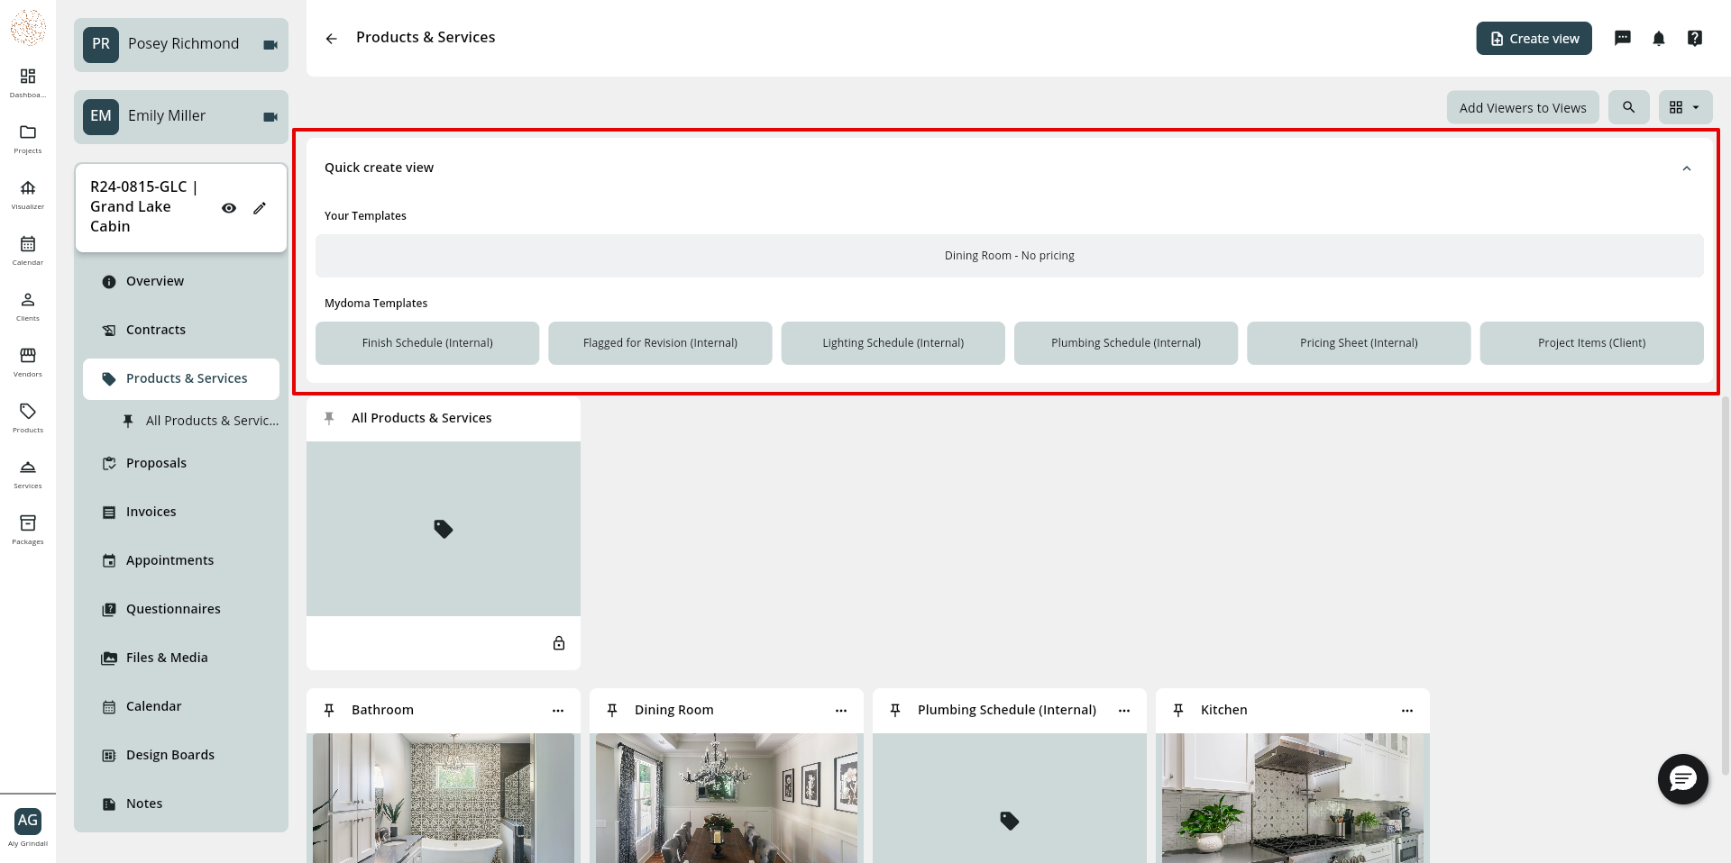Start video call with Emily Miller
The height and width of the screenshot is (863, 1731).
click(270, 117)
